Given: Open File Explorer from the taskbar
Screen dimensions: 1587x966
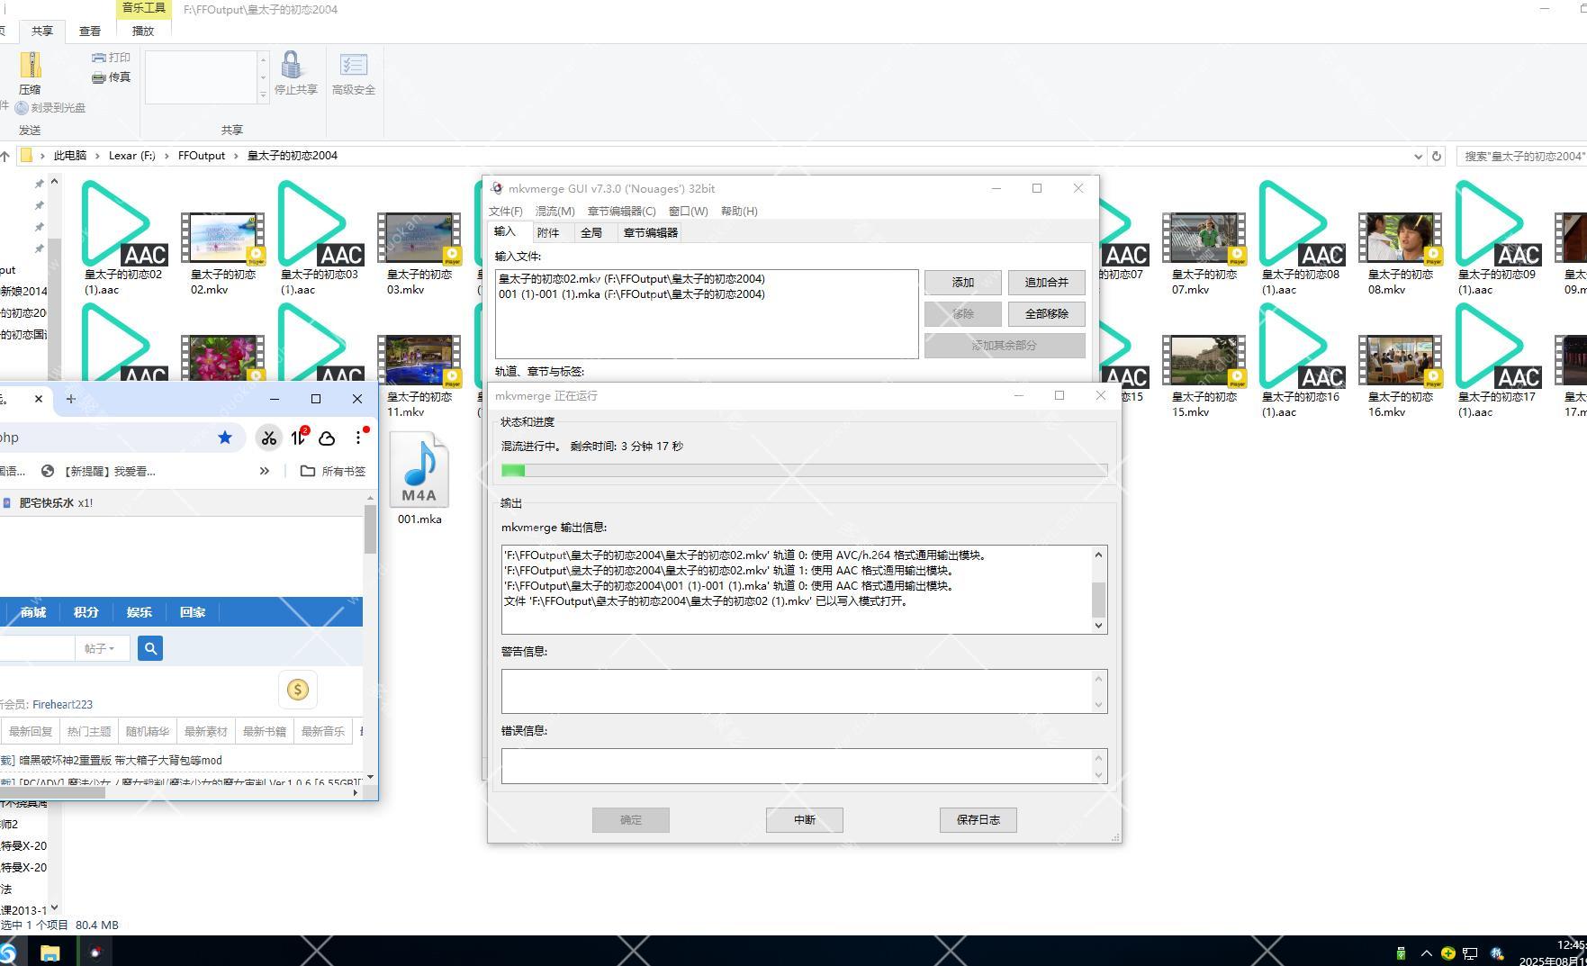Looking at the screenshot, I should pos(50,952).
